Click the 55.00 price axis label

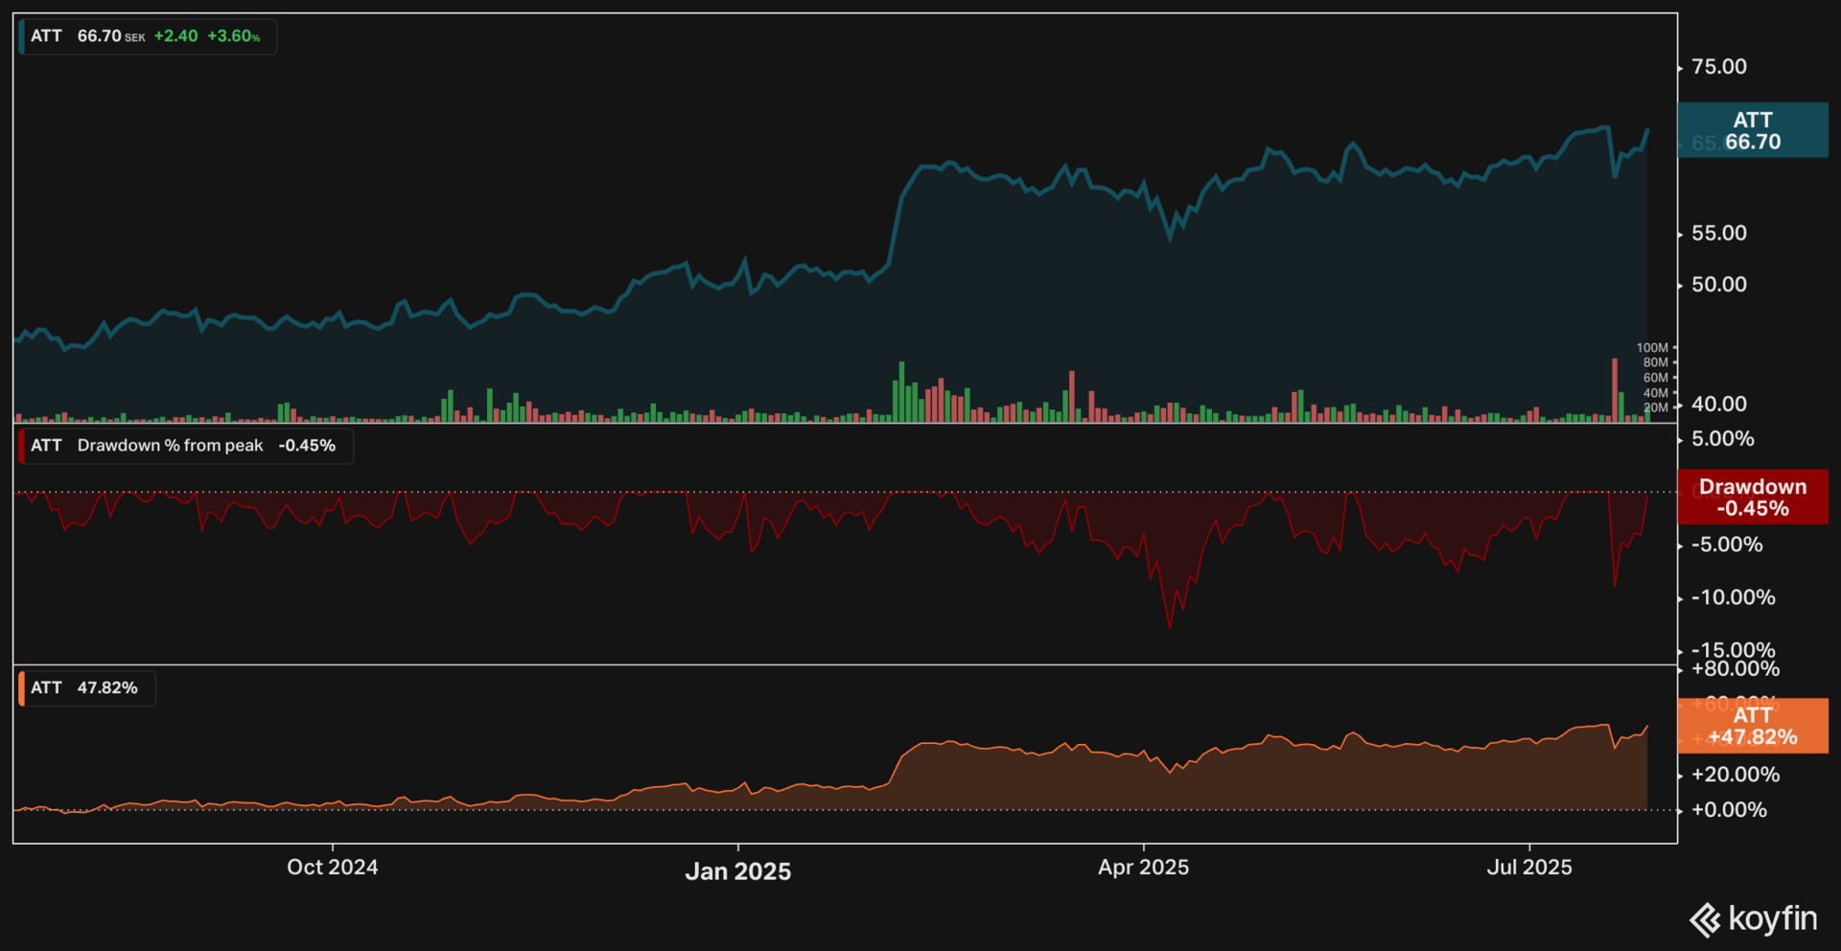coord(1719,233)
